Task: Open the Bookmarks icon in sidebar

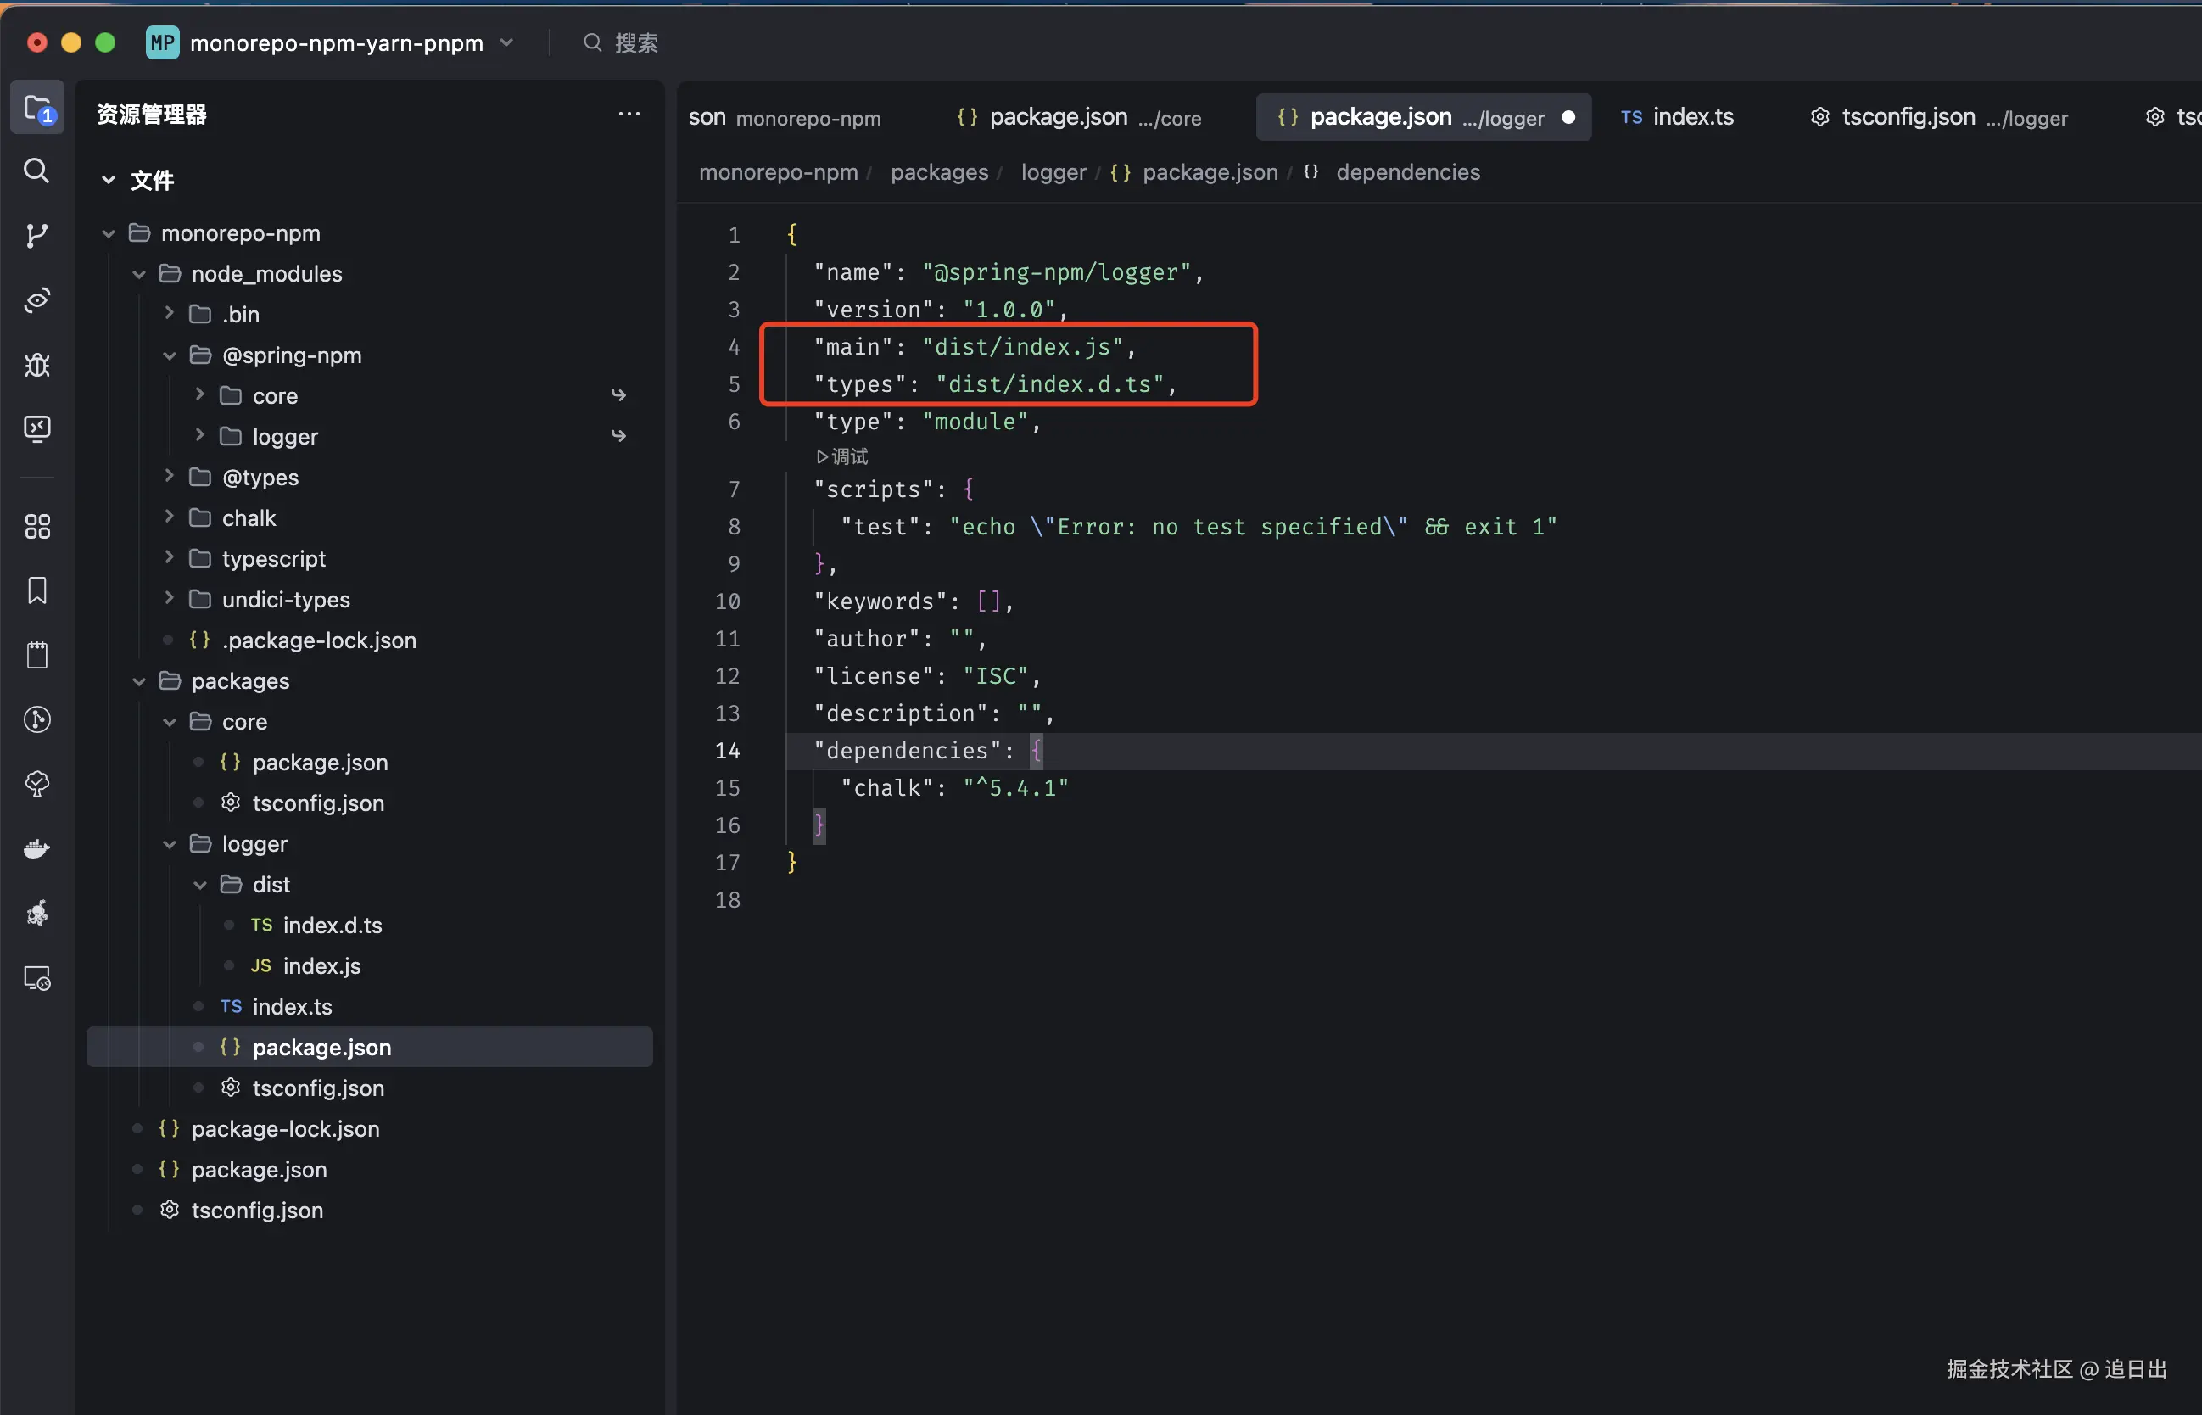Action: tap(36, 590)
